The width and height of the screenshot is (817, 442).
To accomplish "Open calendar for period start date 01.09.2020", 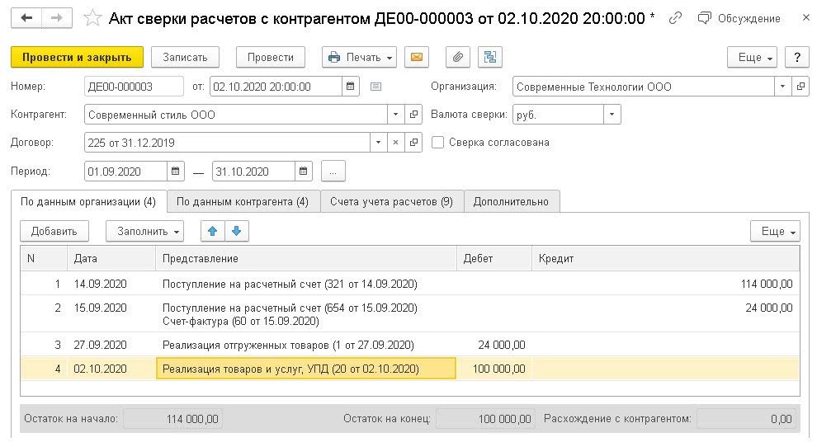I will tap(176, 172).
